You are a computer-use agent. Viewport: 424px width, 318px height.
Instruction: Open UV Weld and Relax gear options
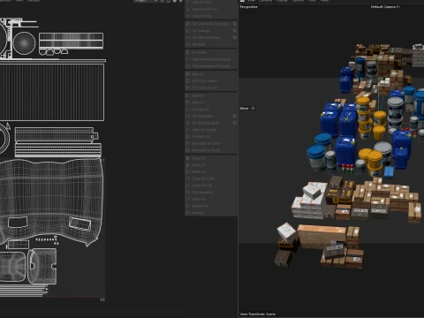click(x=235, y=38)
